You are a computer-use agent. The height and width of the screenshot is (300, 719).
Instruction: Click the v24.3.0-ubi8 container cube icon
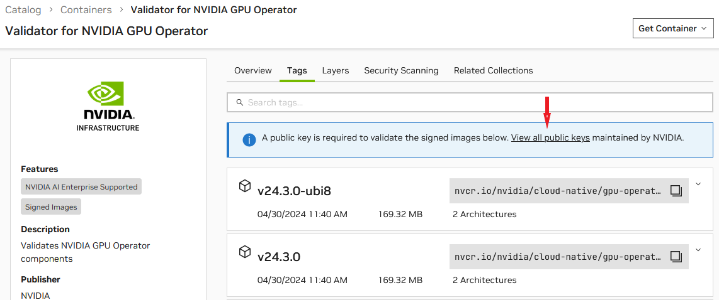click(x=244, y=186)
